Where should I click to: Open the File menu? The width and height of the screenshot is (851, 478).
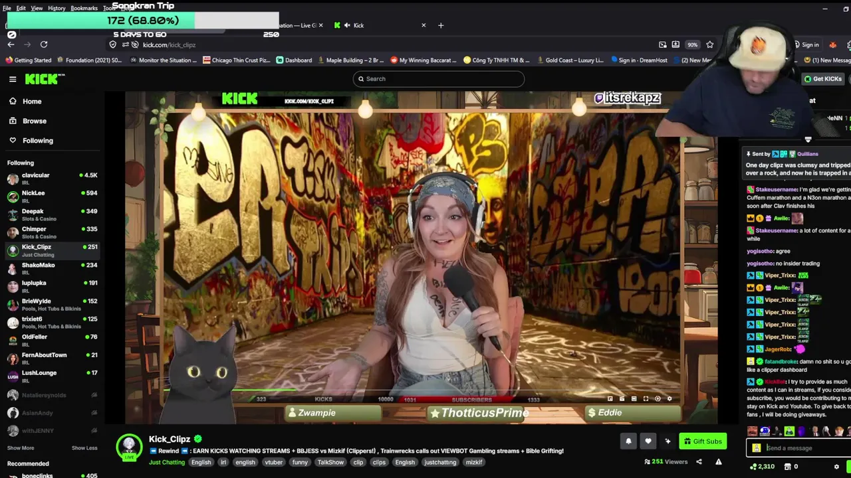tap(7, 8)
